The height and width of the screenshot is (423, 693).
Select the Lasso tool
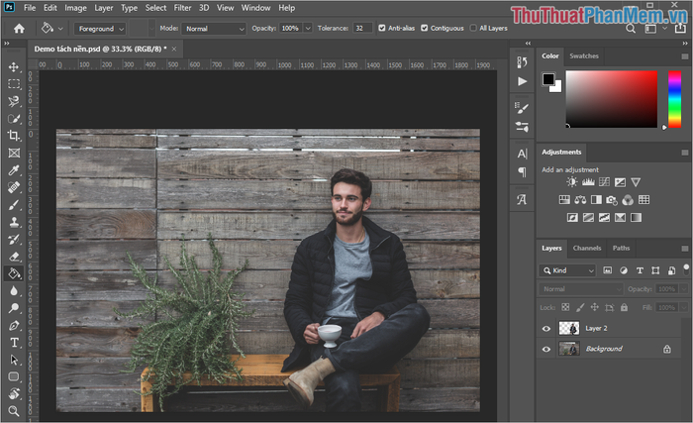pyautogui.click(x=14, y=101)
